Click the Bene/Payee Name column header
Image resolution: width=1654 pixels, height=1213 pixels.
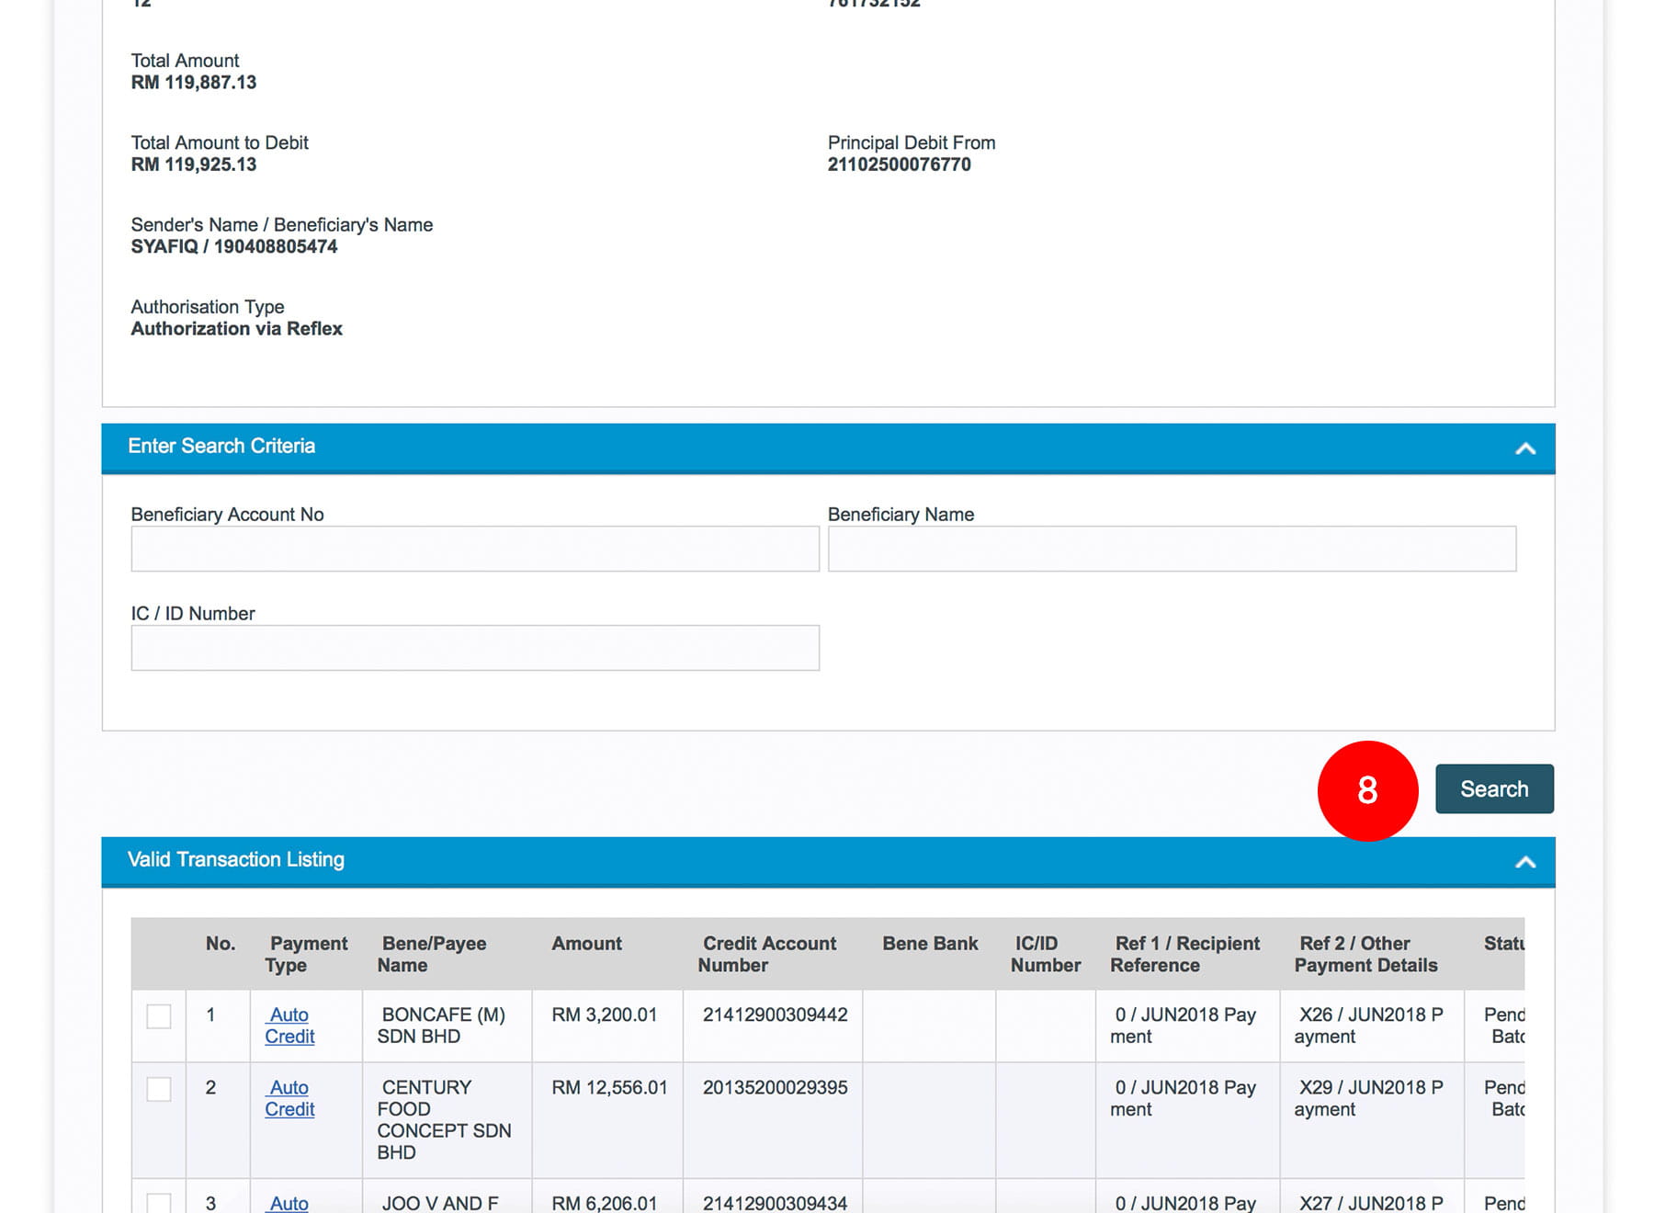pyautogui.click(x=433, y=954)
